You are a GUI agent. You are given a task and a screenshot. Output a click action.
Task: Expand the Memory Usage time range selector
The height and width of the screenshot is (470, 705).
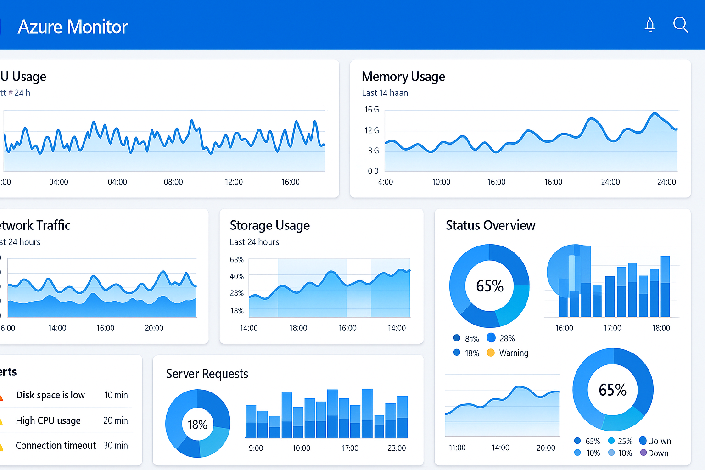385,92
